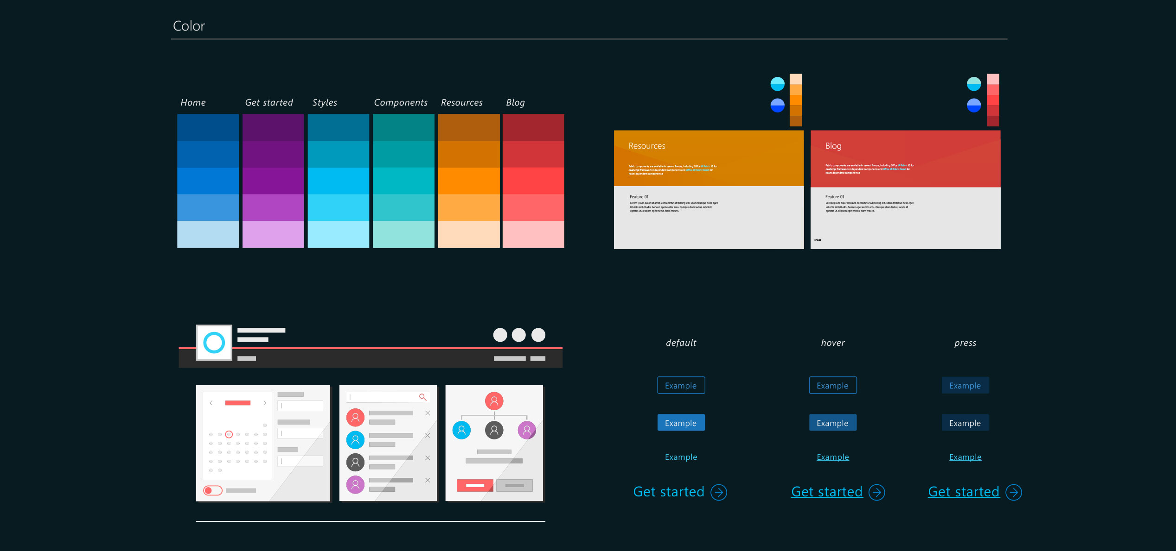Remove the red avatar row with its X
The height and width of the screenshot is (551, 1176).
(428, 413)
